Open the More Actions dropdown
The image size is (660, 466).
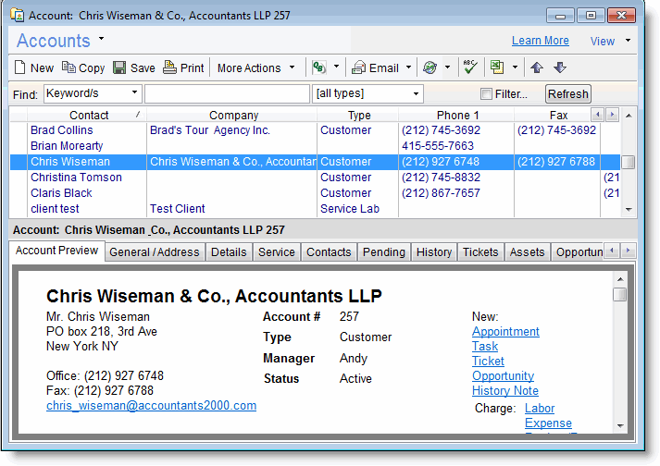click(255, 67)
